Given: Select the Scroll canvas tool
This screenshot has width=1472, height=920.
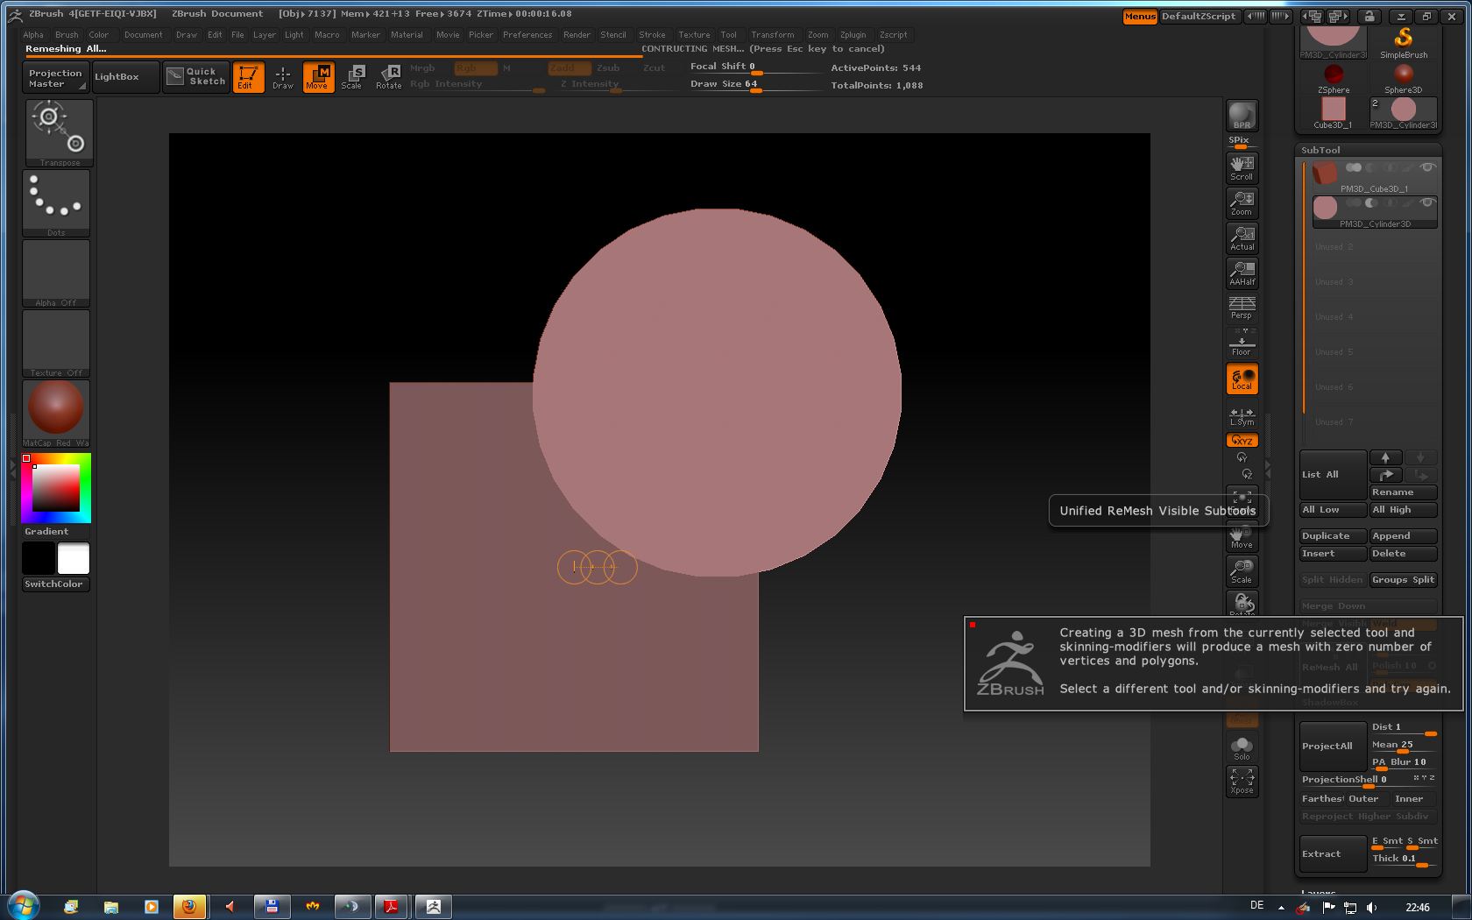Looking at the screenshot, I should [x=1242, y=167].
